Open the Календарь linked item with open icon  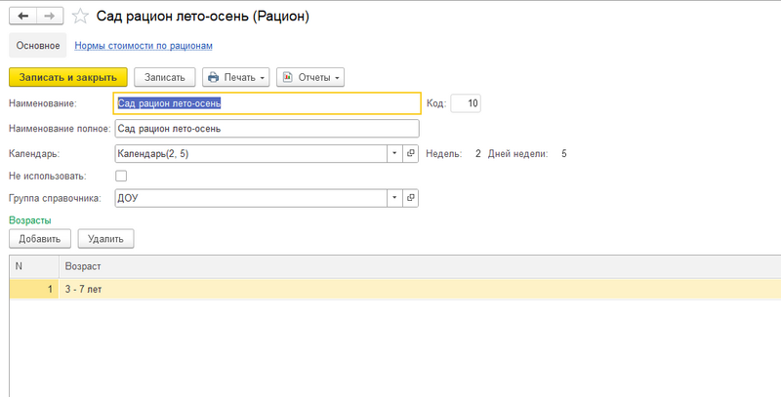tap(411, 153)
